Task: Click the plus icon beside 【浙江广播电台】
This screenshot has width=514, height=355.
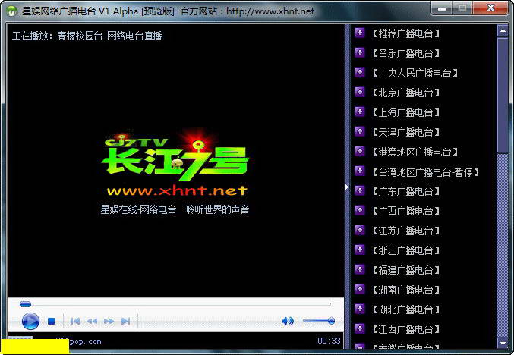Action: [x=360, y=250]
